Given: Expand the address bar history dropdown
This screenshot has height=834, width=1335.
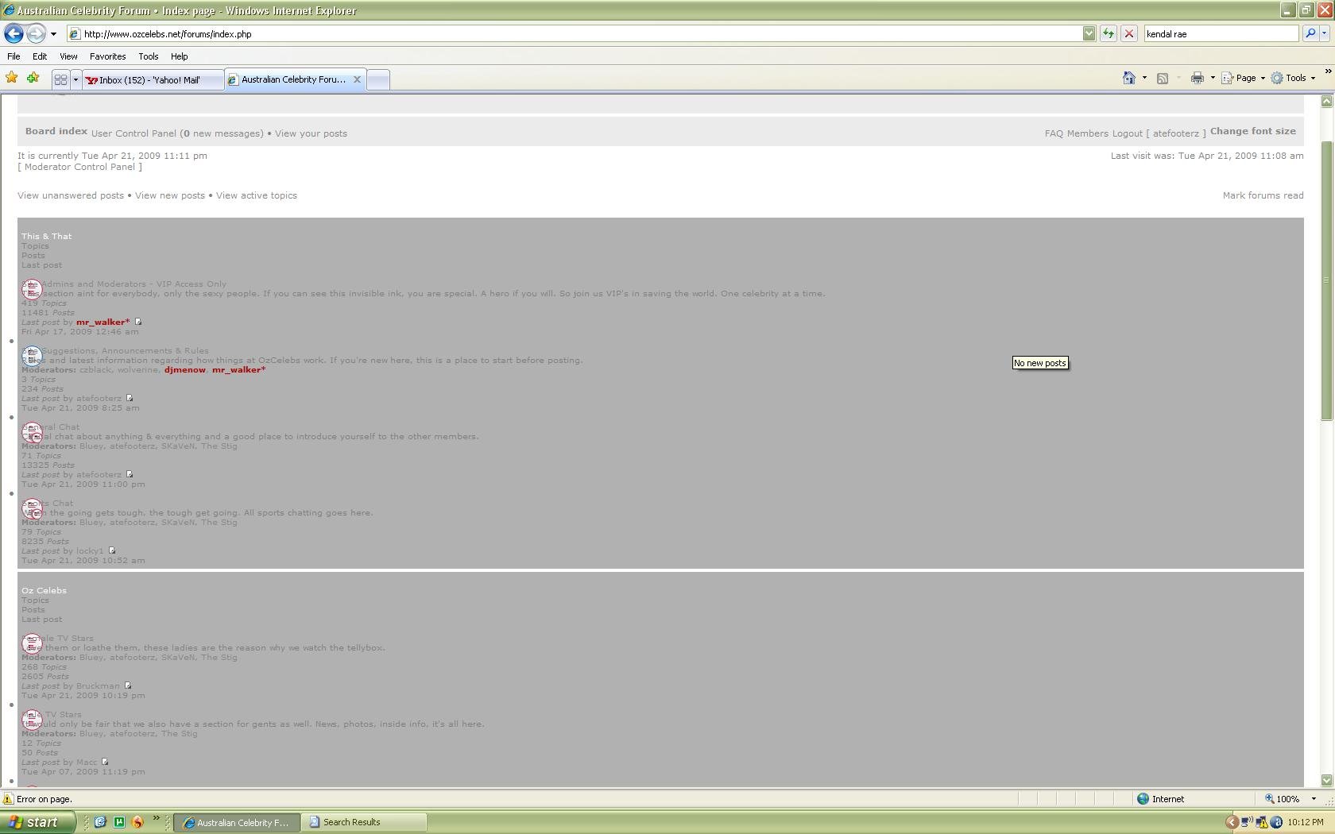Looking at the screenshot, I should (x=1089, y=34).
